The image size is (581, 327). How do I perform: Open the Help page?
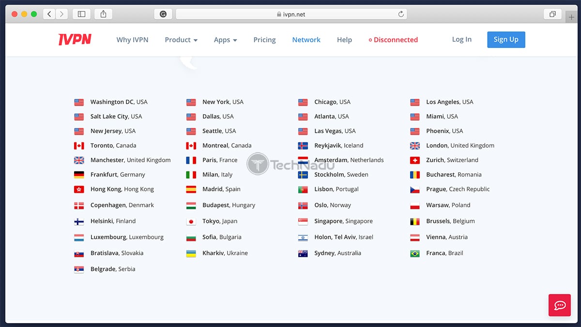344,40
